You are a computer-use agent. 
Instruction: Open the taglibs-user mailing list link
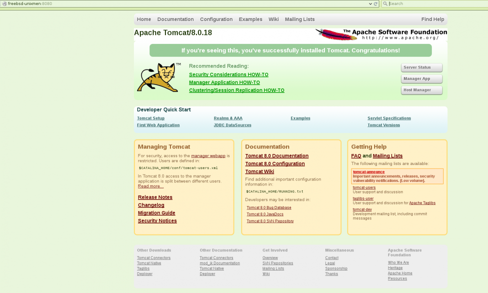pos(363,198)
